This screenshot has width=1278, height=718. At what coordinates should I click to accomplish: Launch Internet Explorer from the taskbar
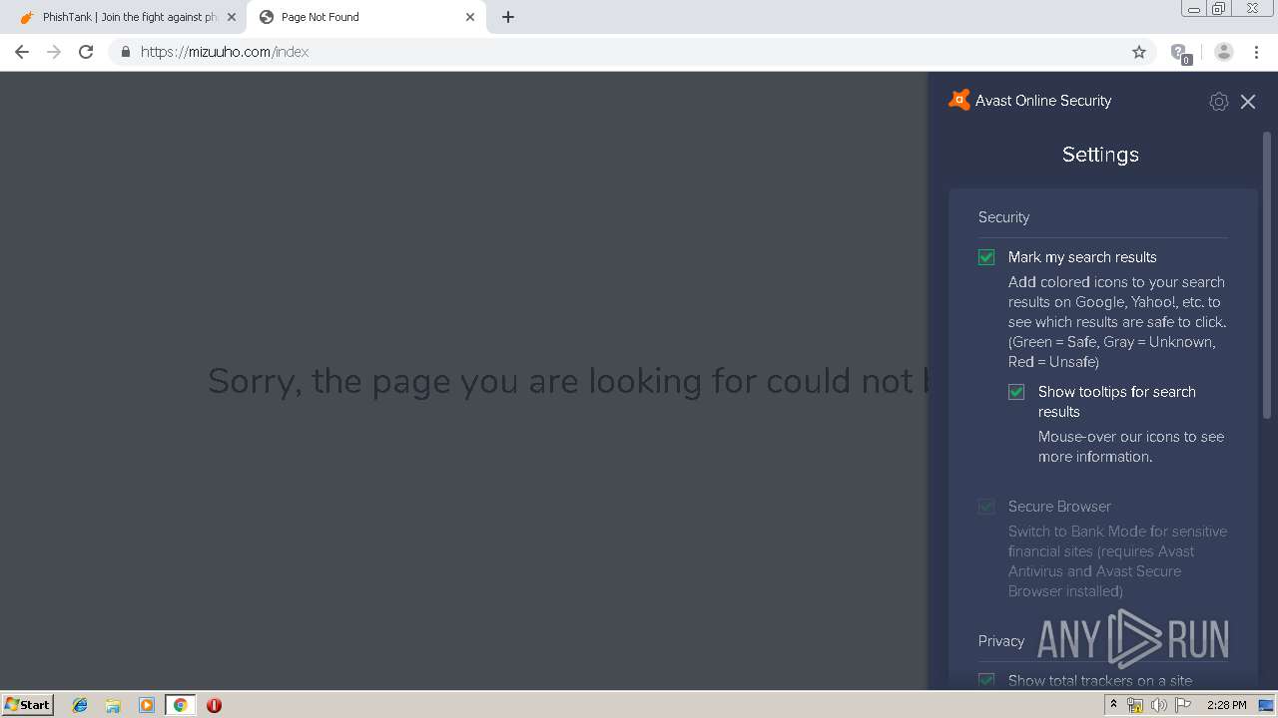click(x=80, y=705)
